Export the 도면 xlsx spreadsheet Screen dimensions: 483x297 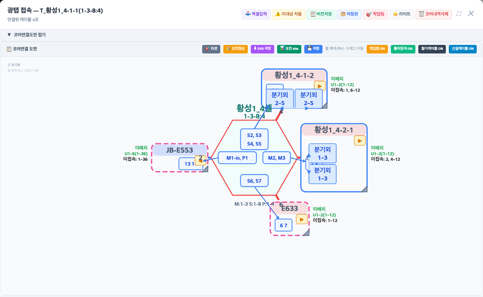pos(289,49)
